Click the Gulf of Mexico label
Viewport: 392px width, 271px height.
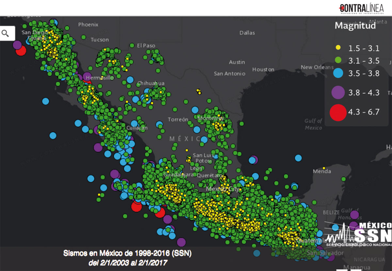[x=314, y=124]
